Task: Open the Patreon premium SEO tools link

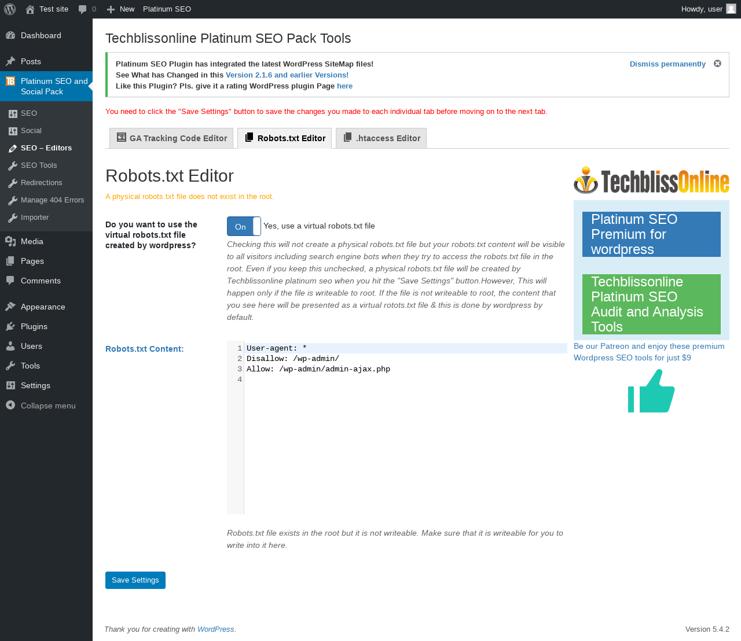Action: click(x=649, y=352)
